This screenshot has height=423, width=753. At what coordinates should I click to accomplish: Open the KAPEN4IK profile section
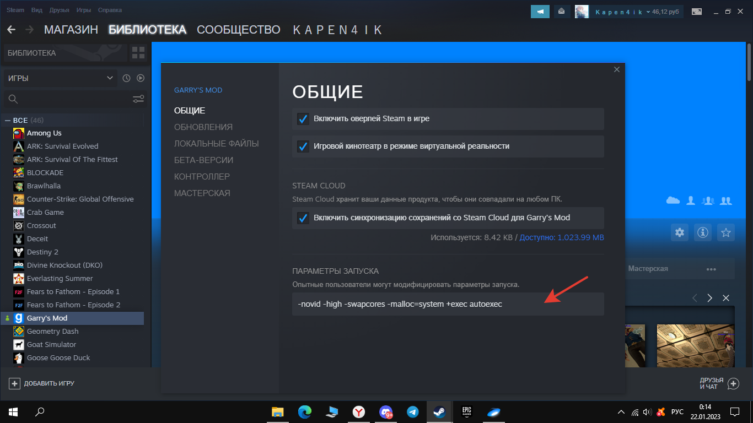tap(337, 30)
